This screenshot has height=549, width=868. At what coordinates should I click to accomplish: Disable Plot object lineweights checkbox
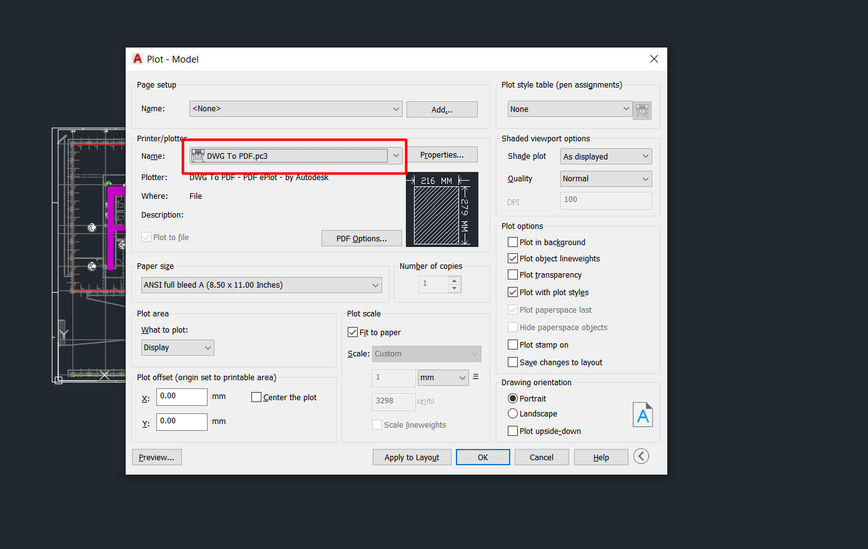tap(513, 258)
